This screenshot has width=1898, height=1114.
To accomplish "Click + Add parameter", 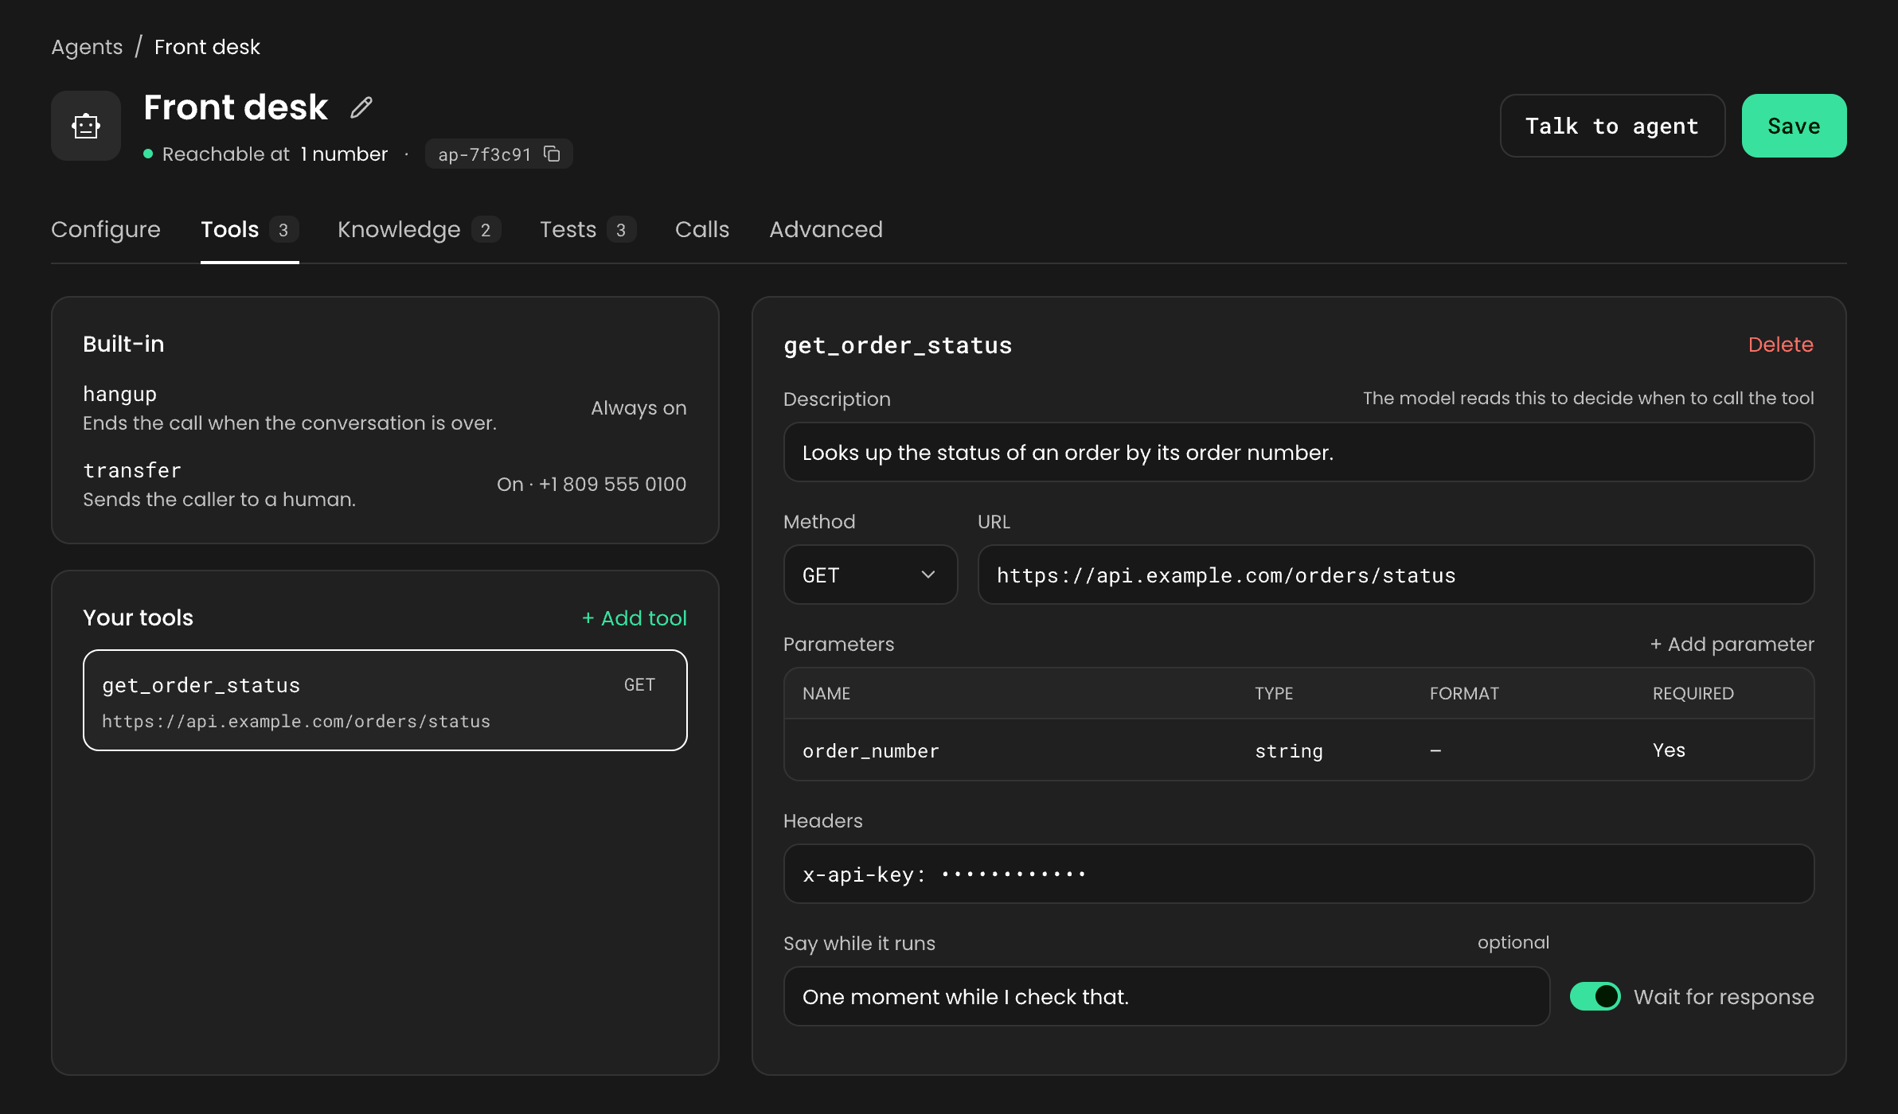I will [1732, 645].
